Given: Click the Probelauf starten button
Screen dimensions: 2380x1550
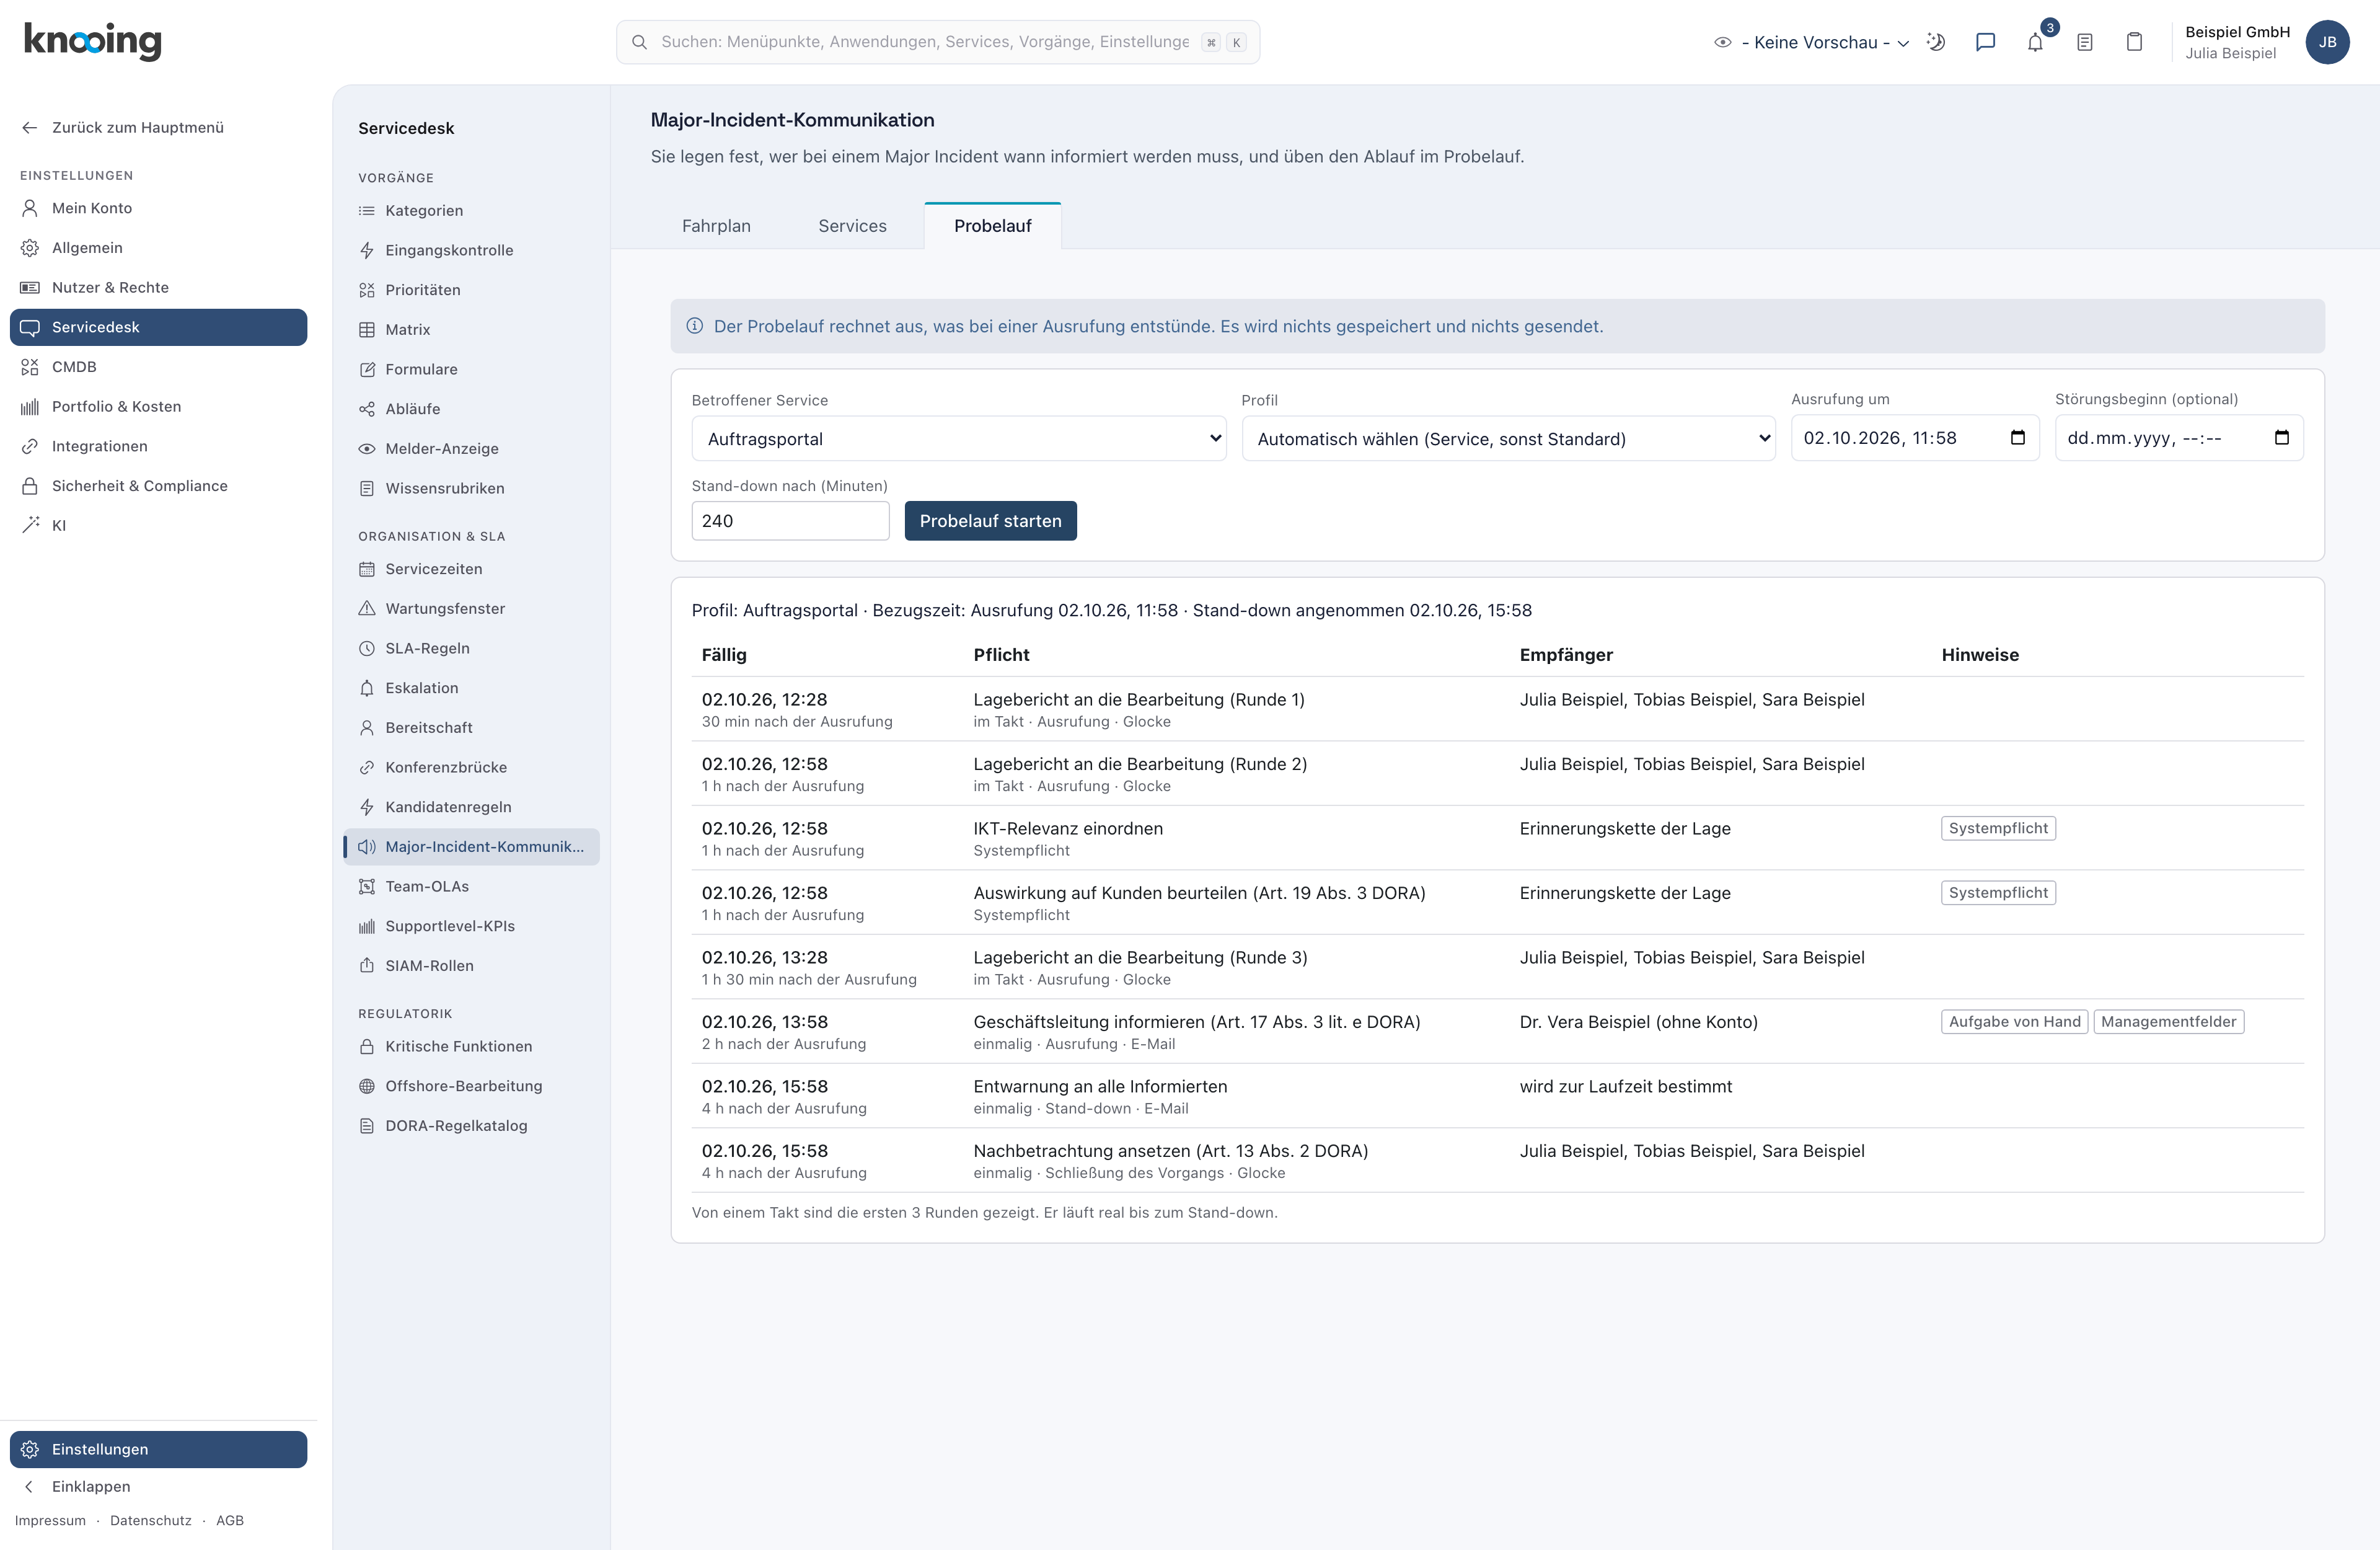Looking at the screenshot, I should (990, 520).
